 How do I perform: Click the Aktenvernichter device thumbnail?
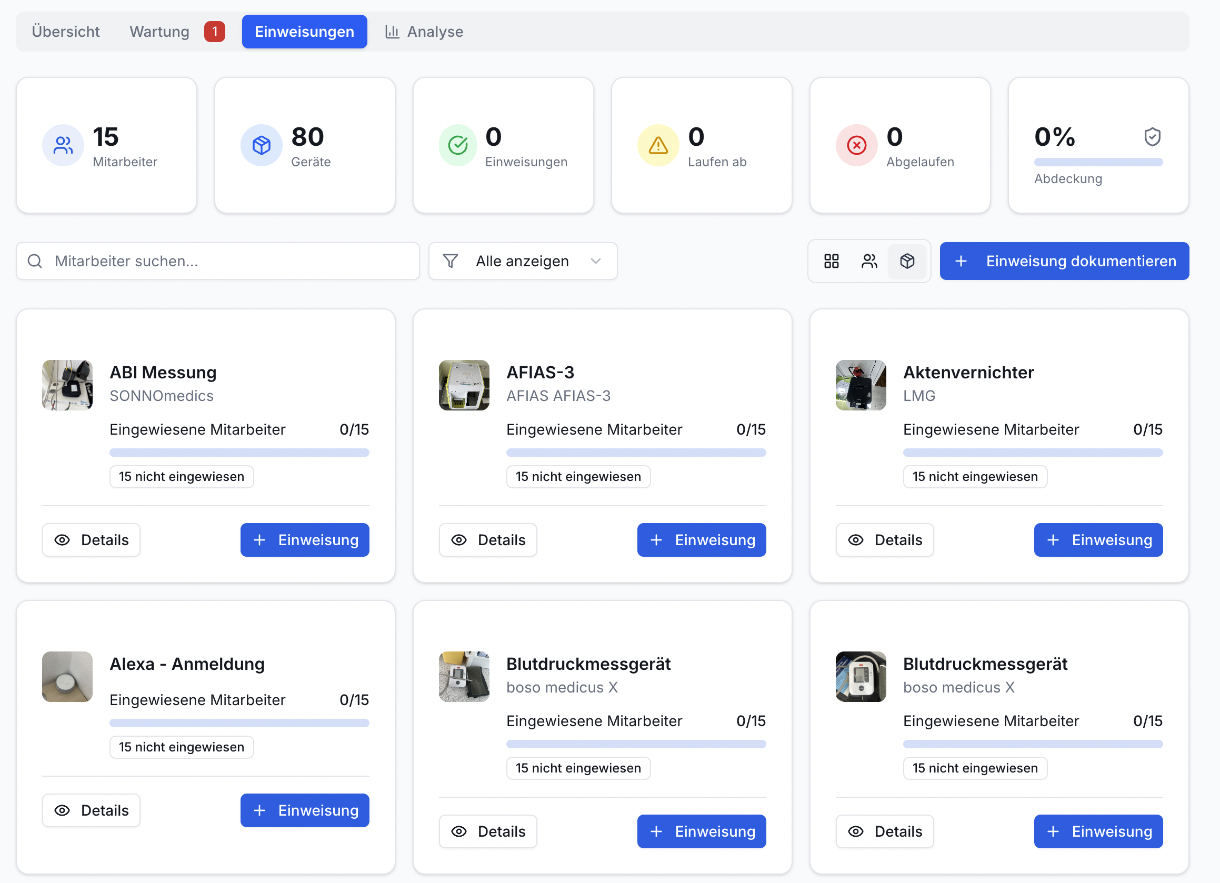point(861,385)
